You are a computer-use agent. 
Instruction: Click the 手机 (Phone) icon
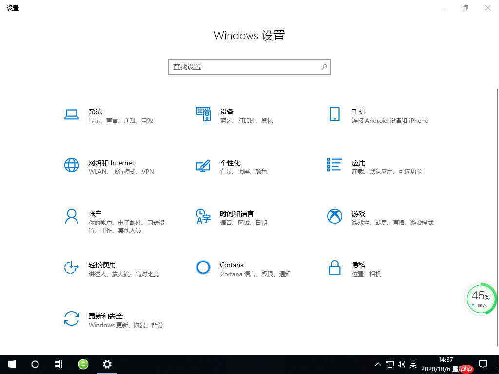(334, 114)
